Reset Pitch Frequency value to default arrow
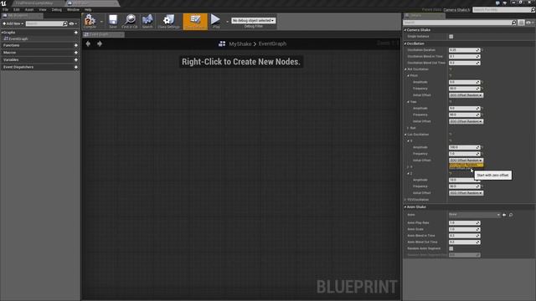536x301 pixels. pyautogui.click(x=482, y=89)
